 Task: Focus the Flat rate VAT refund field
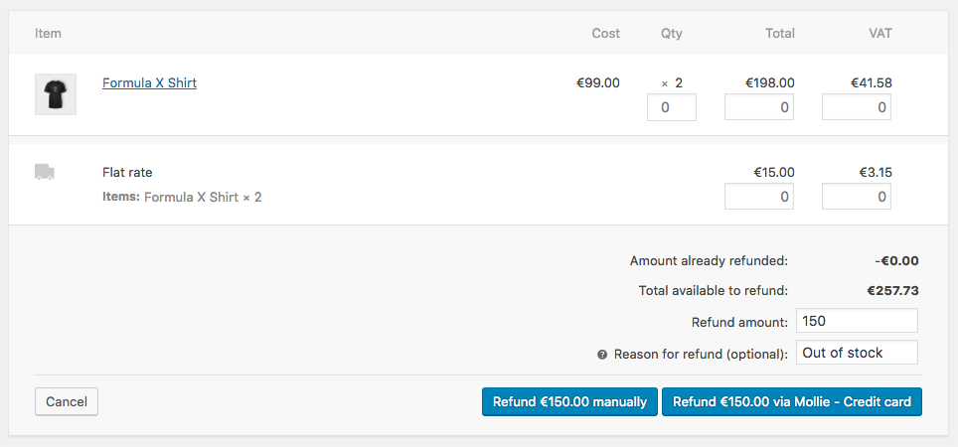coord(856,197)
